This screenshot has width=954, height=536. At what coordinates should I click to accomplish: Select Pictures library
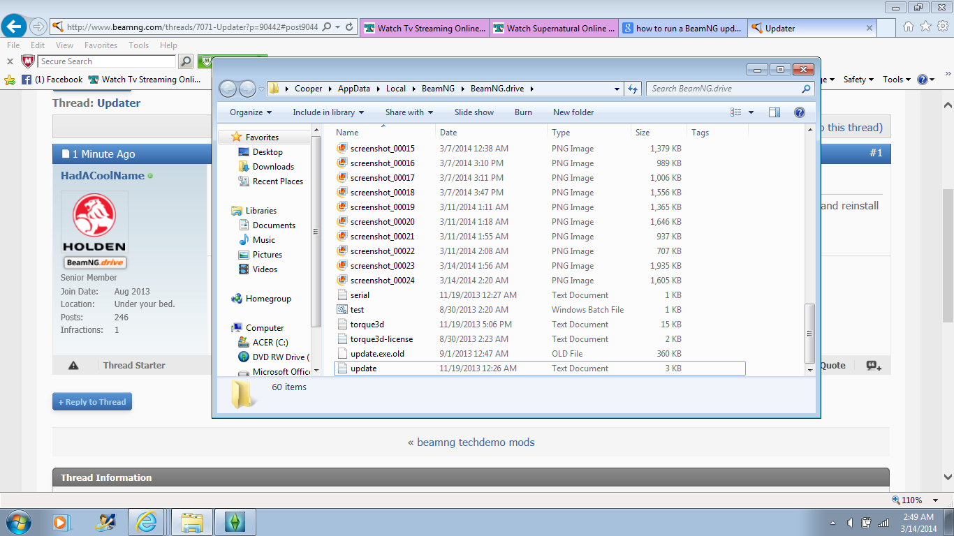click(267, 255)
